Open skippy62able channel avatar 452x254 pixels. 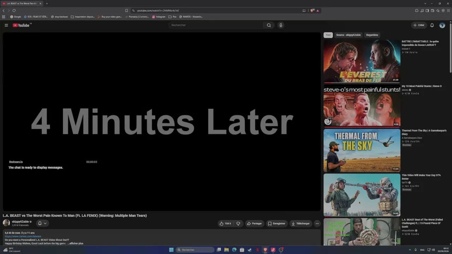click(x=6, y=223)
